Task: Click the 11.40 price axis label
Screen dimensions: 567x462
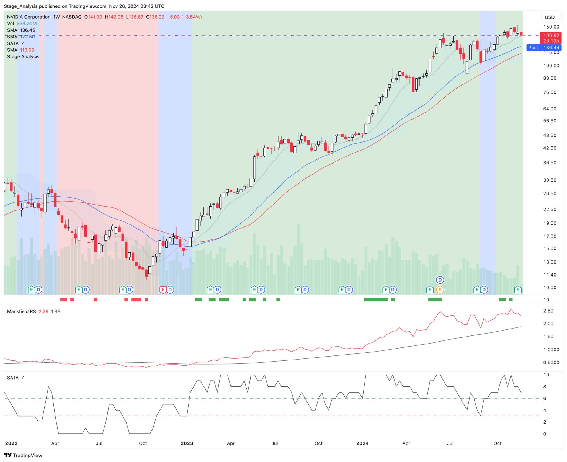Action: pyautogui.click(x=550, y=275)
